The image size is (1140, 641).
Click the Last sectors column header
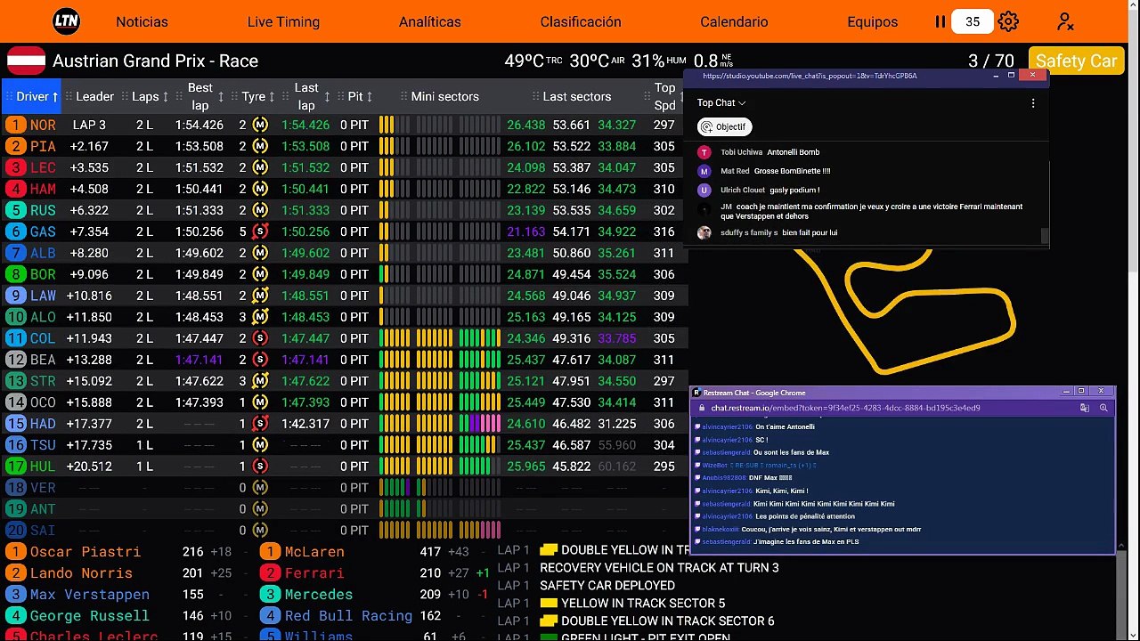[x=576, y=96]
